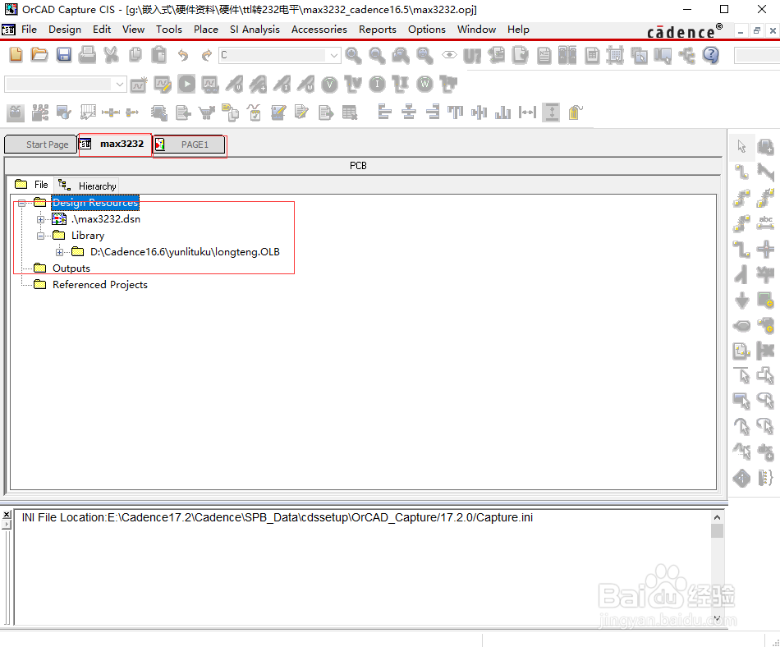Viewport: 780px width, 647px height.
Task: Click the align right icon
Action: [432, 112]
